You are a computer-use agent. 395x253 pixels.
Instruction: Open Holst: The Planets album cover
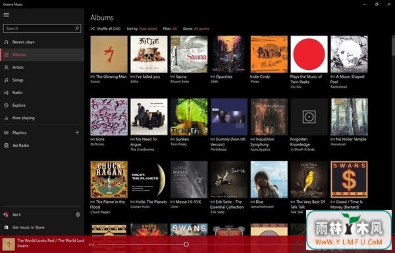149,179
